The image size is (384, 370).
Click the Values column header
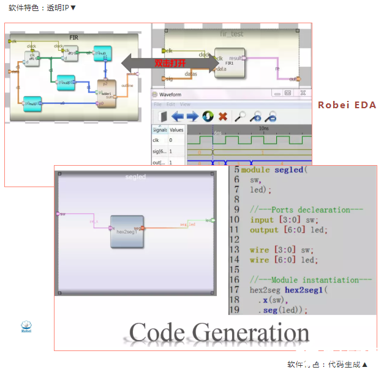pyautogui.click(x=176, y=130)
